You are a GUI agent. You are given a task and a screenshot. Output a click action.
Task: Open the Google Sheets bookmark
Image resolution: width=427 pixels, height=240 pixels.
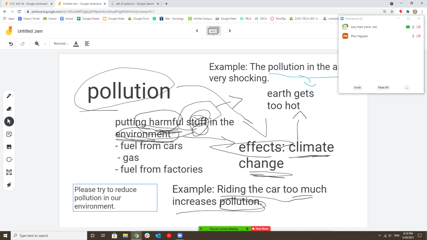(88, 19)
